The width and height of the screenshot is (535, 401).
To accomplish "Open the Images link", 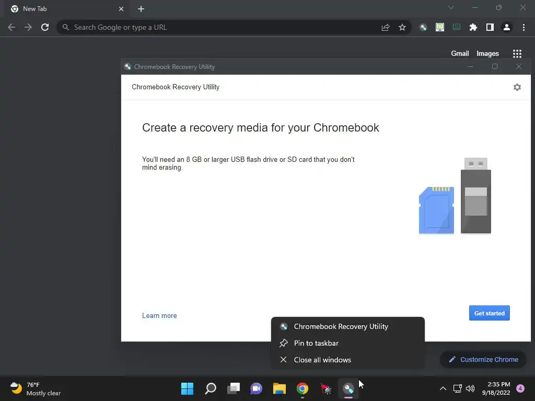I will coord(487,54).
